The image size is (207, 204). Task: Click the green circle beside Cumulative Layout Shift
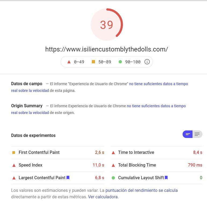113,178
